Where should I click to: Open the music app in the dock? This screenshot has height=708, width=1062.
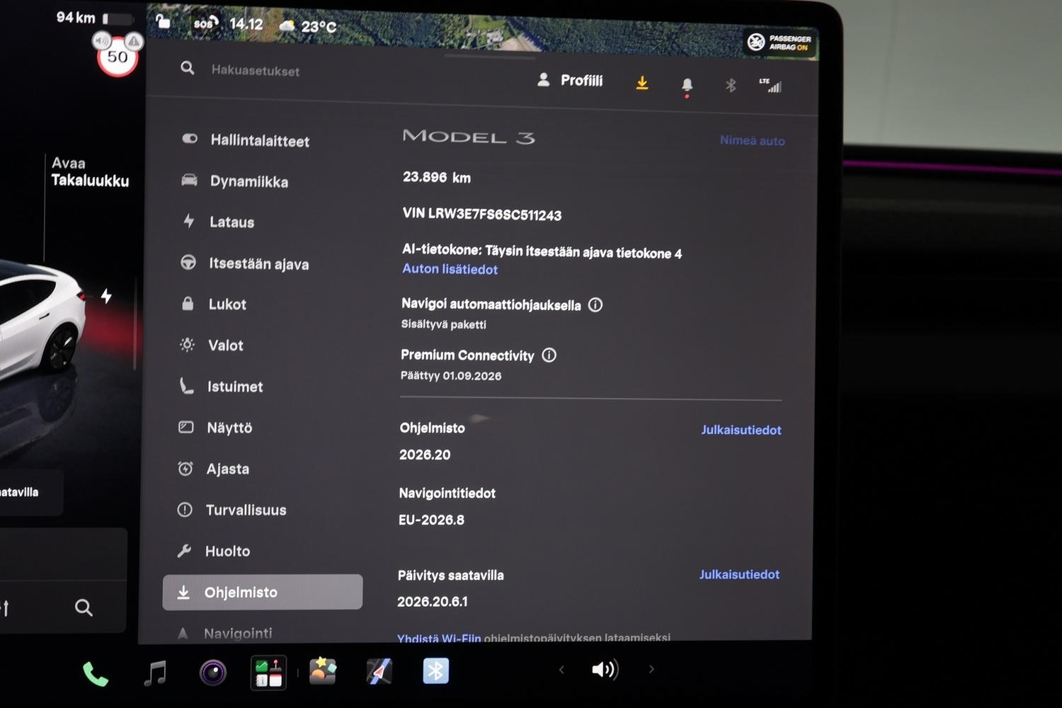pos(155,673)
